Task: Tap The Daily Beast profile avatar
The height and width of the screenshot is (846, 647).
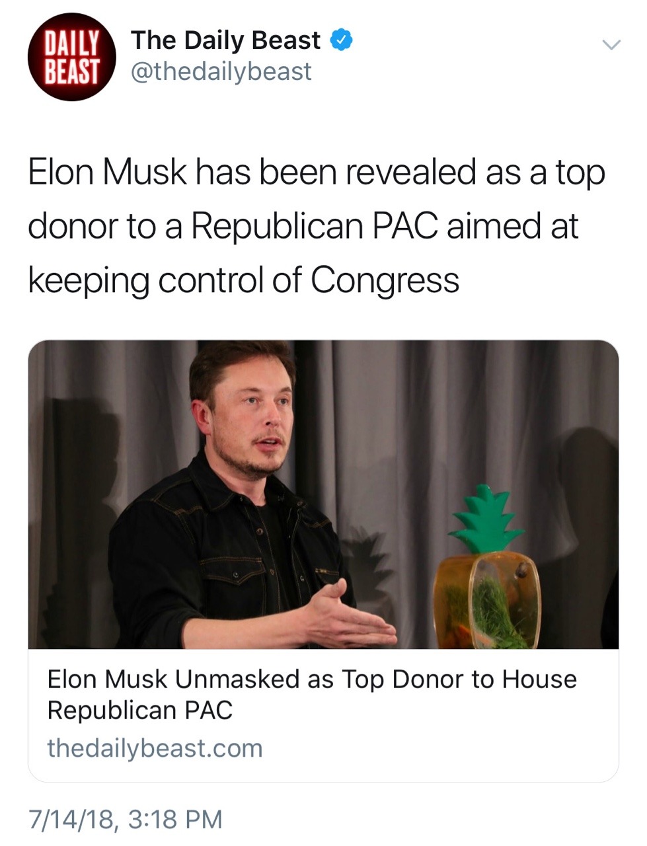Action: 71,57
